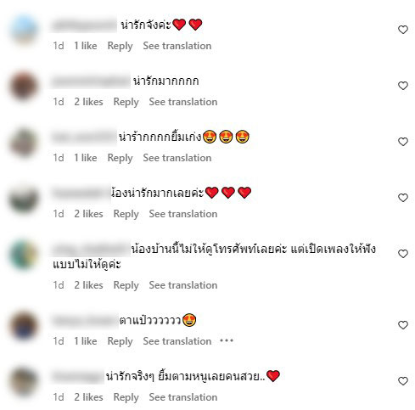Like the last comment "น่ารักจริงๆ ยิ้มตามหนูเลยคนสวย"

tap(403, 381)
